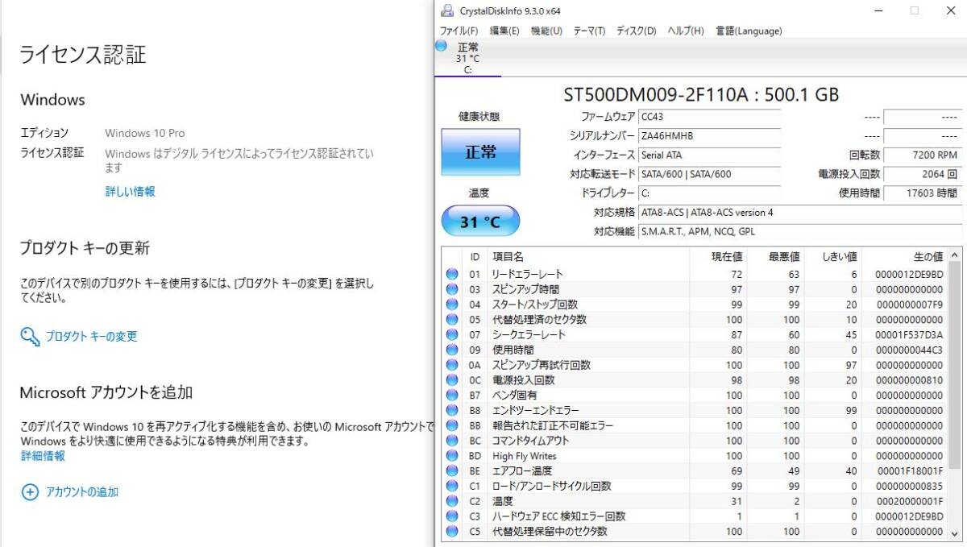Click status orb for スピンアップ時間 row
This screenshot has height=547, width=967.
pyautogui.click(x=452, y=289)
